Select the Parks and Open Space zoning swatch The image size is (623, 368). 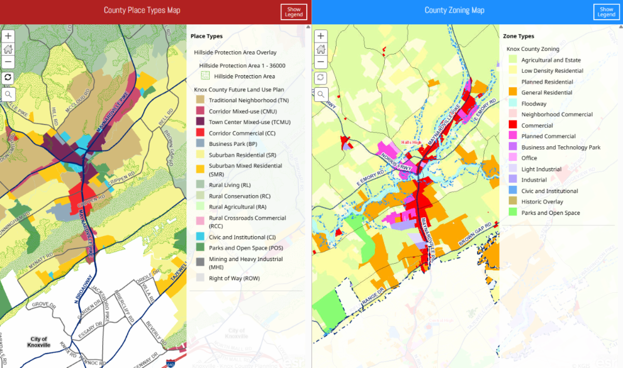coord(513,213)
